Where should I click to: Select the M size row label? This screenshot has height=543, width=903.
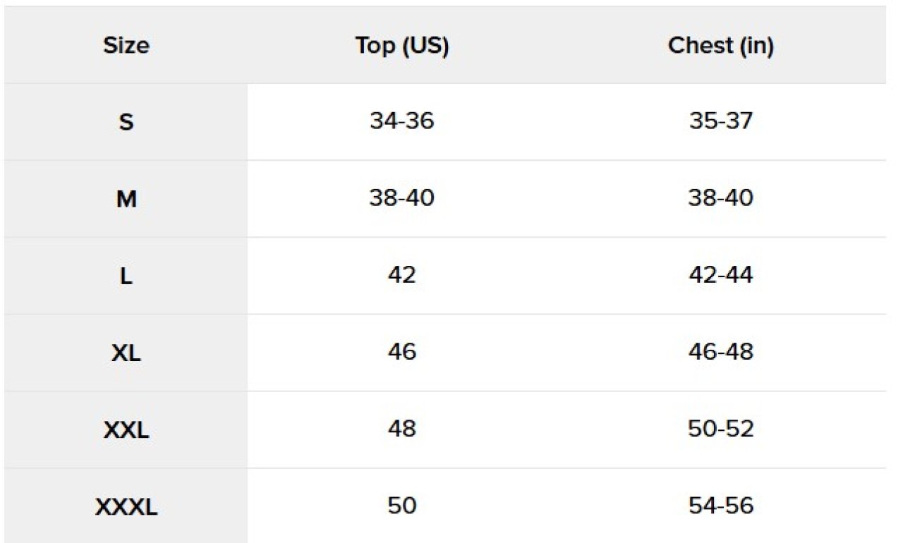(x=126, y=200)
